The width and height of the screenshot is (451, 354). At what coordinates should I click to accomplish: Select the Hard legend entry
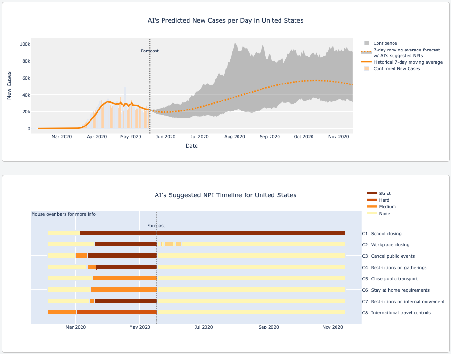tap(384, 200)
